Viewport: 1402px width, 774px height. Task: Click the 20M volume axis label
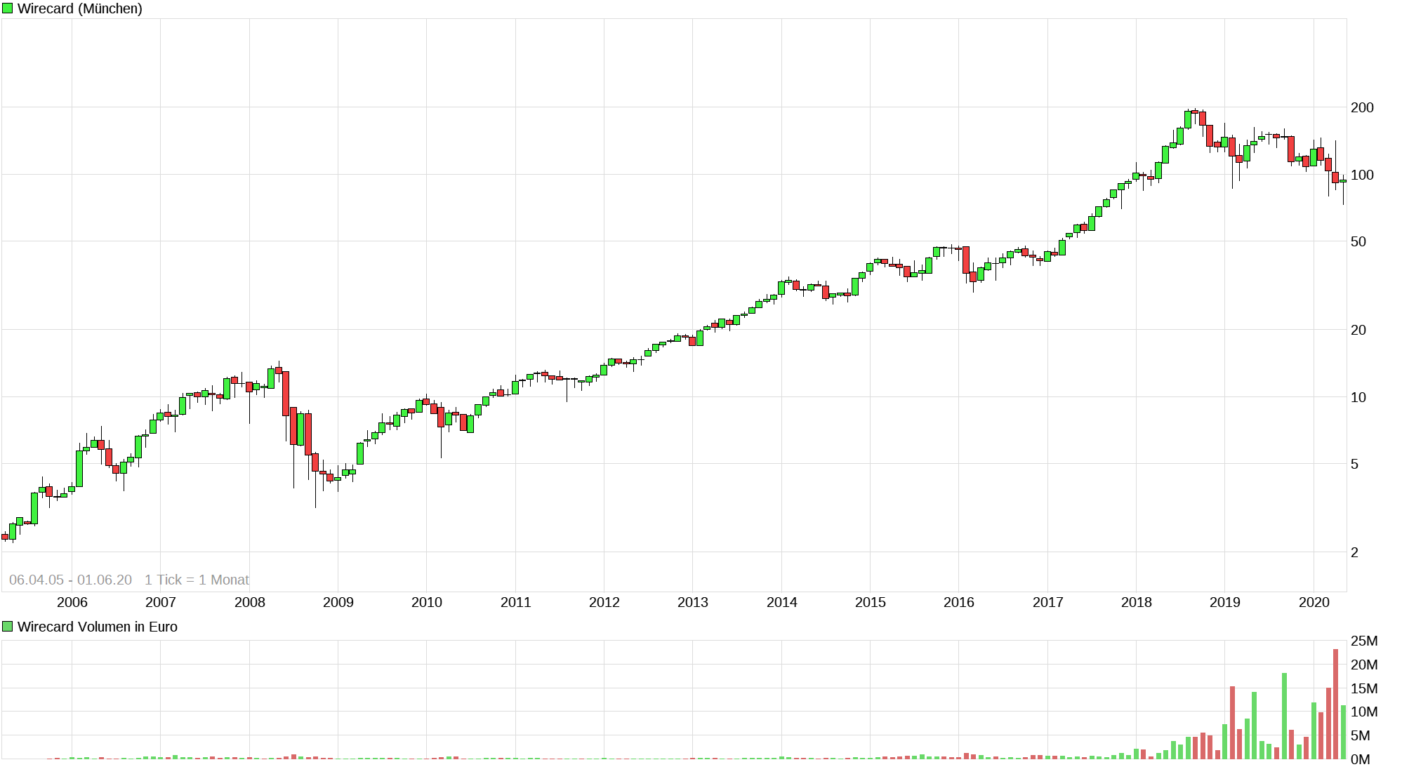(1364, 665)
